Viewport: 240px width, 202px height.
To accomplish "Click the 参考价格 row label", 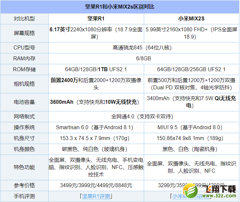I will coord(24,186).
